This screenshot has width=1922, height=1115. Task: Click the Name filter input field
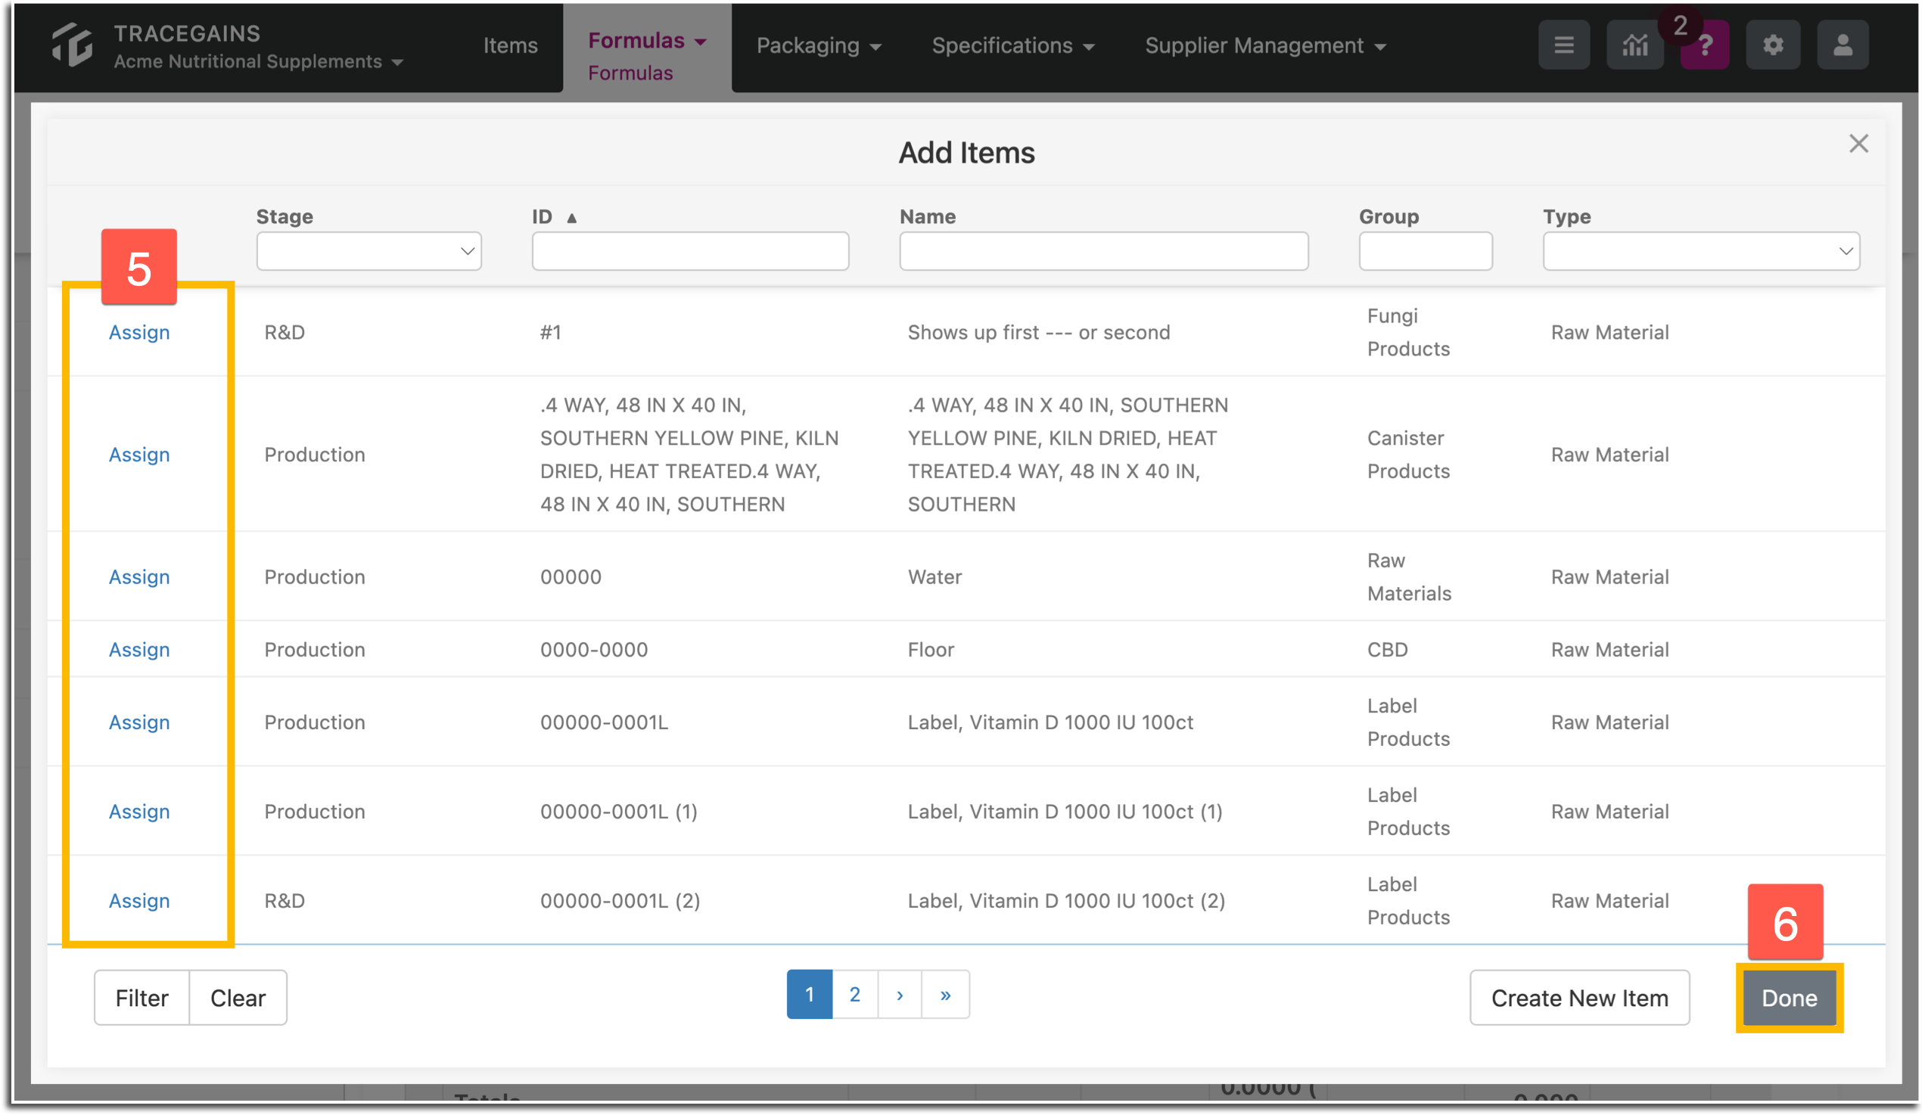[x=1103, y=251]
